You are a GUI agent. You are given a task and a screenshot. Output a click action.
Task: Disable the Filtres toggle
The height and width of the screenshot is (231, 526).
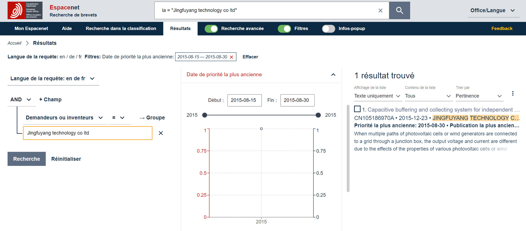pos(284,29)
